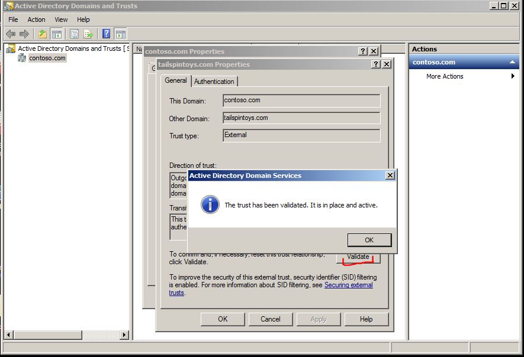The height and width of the screenshot is (357, 524).
Task: Click the help question mark on contoso.com Properties
Action: pos(363,51)
